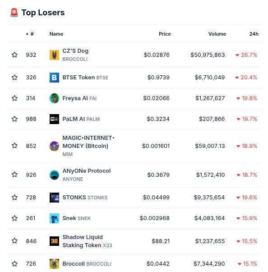Star the Broccoli coin row
Screen dimensions: 268x272
tap(14, 264)
